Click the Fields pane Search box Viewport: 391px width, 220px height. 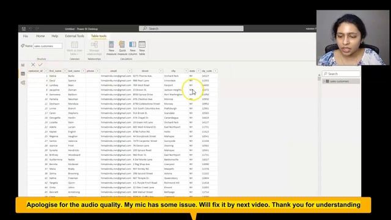point(341,74)
